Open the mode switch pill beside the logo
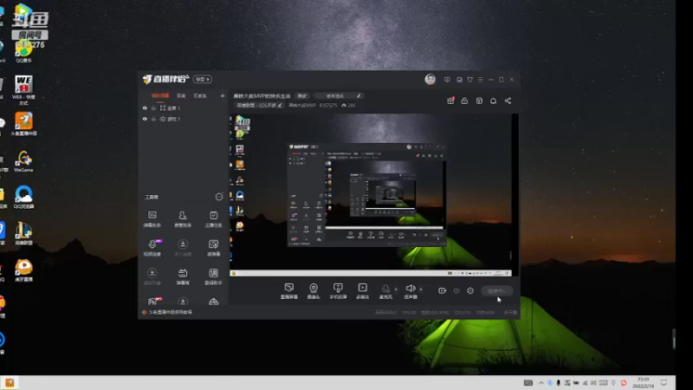Screen dimensions: 693x390 pos(203,79)
